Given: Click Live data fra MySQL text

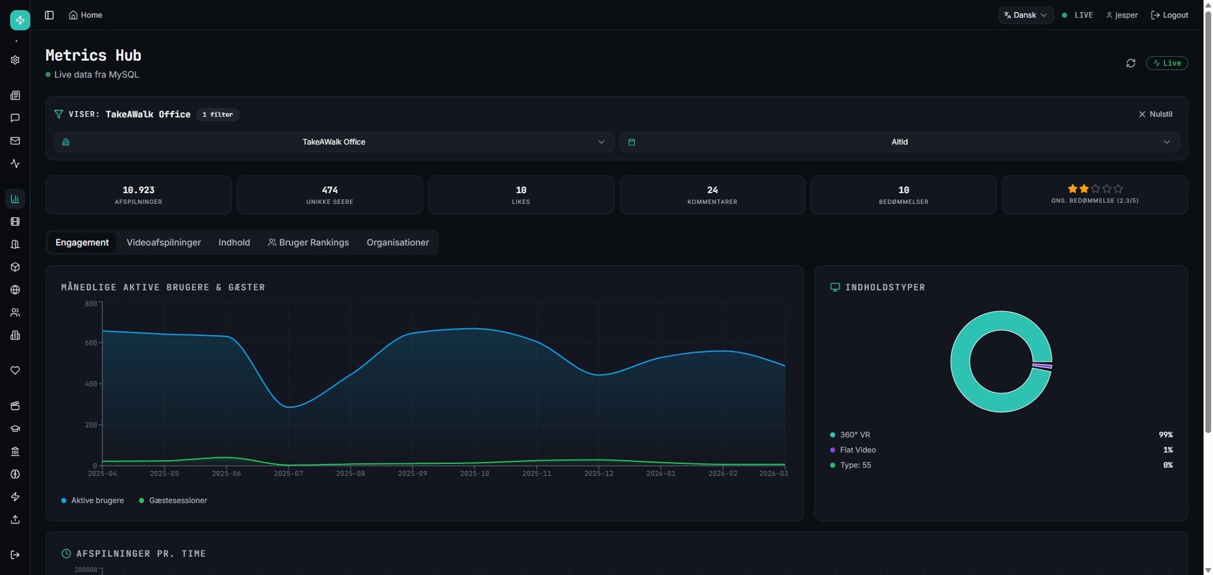Looking at the screenshot, I should click(97, 74).
